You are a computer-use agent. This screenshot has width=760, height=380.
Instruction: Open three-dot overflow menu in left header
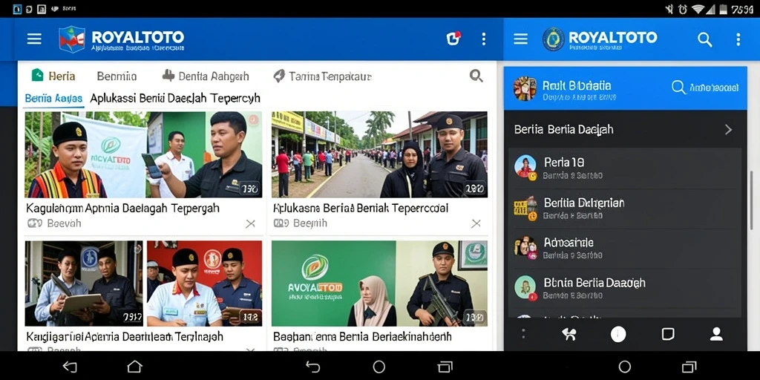[483, 39]
